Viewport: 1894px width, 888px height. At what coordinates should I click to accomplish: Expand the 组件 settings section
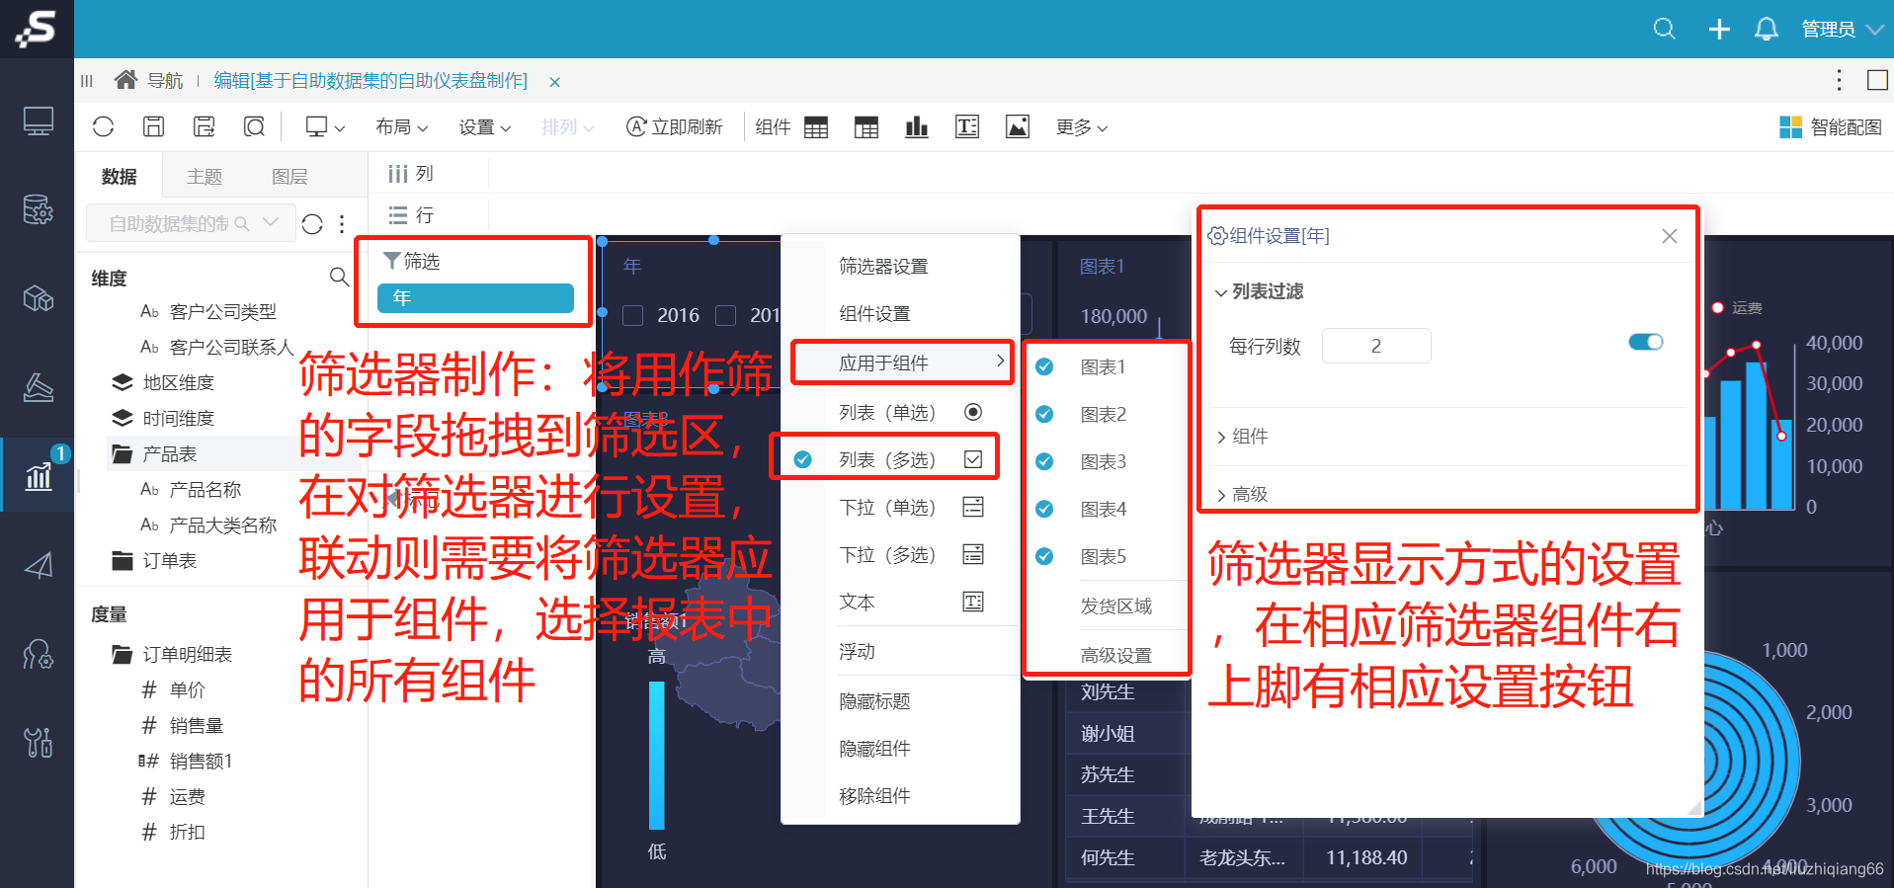1243,437
